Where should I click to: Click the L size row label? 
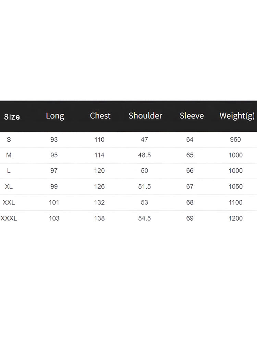[9, 171]
